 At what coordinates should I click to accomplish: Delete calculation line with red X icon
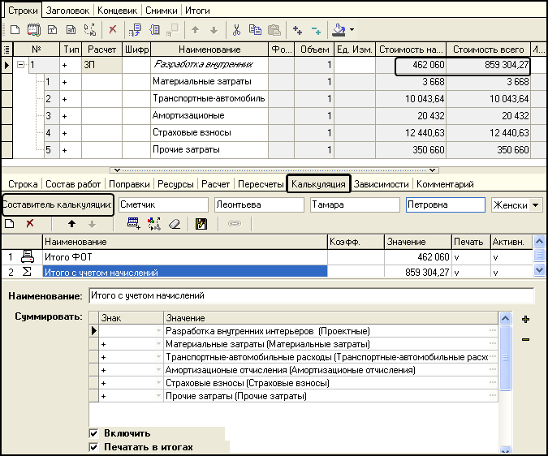30,223
